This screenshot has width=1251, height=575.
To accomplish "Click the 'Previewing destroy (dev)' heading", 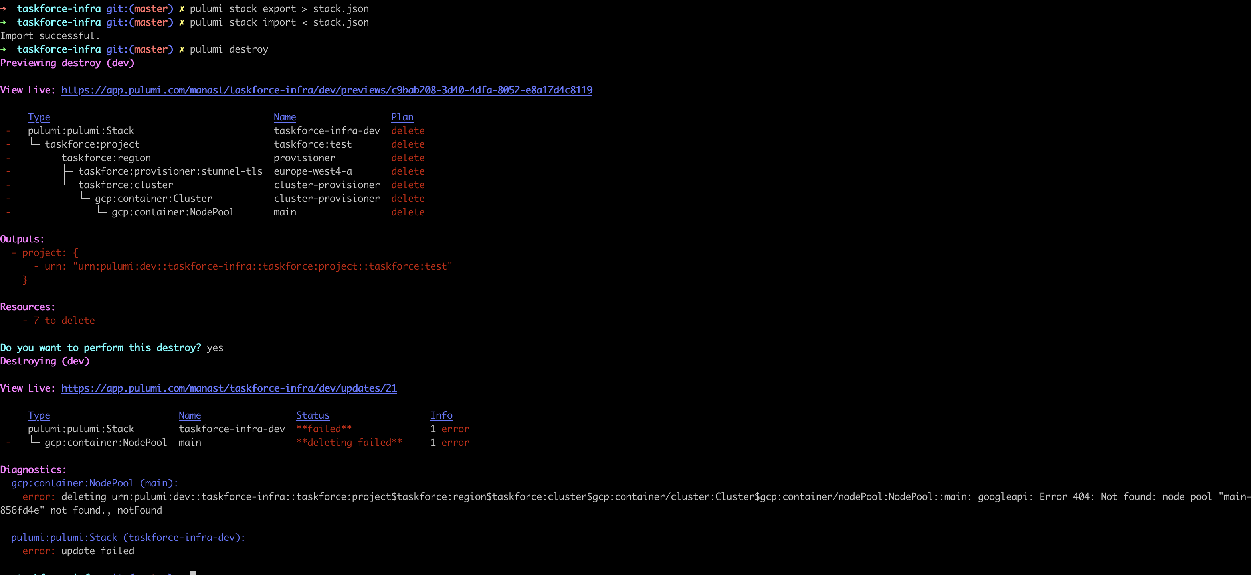I will point(67,63).
